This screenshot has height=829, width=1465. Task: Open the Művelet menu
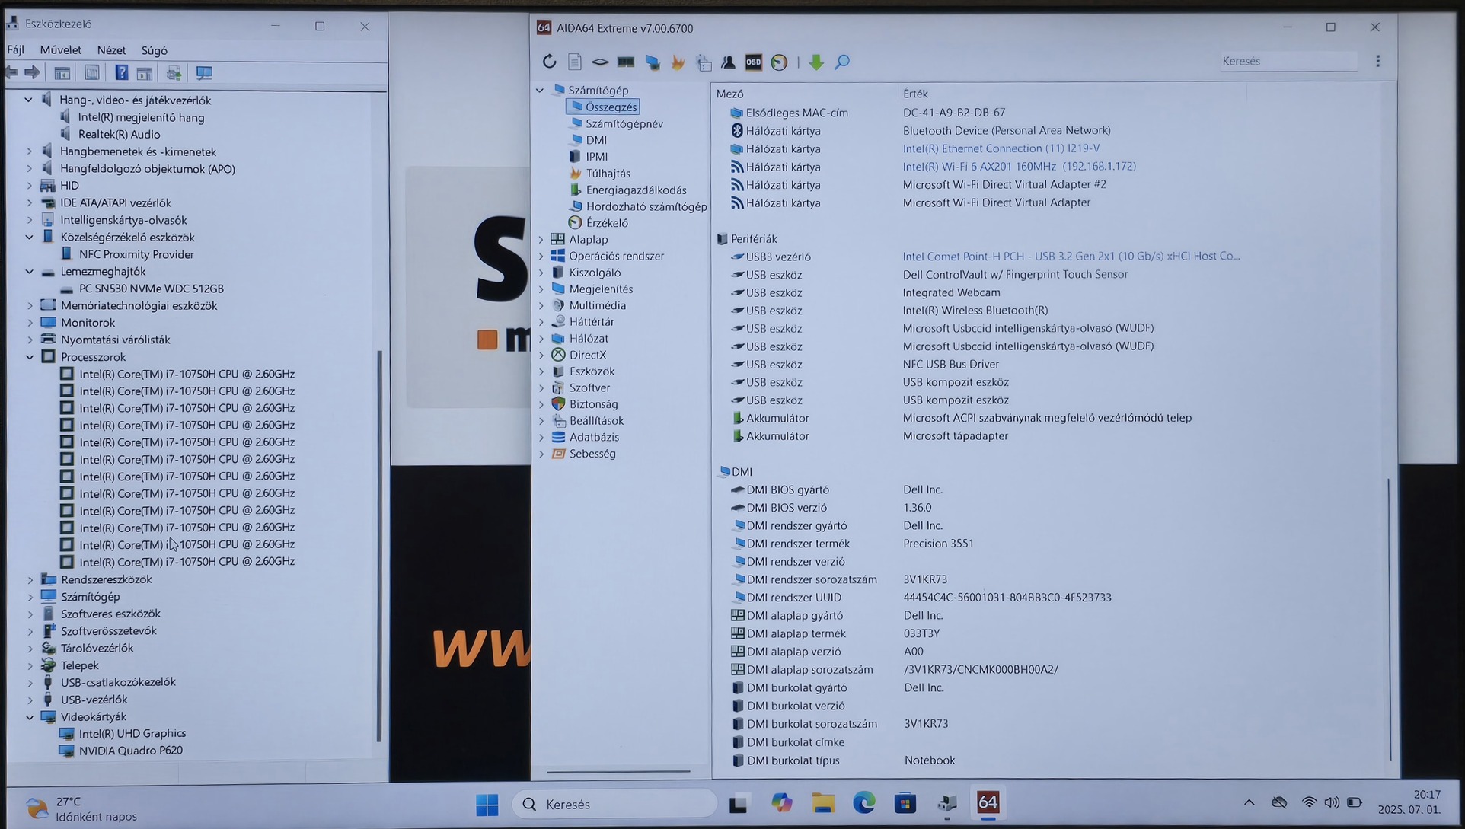coord(60,50)
